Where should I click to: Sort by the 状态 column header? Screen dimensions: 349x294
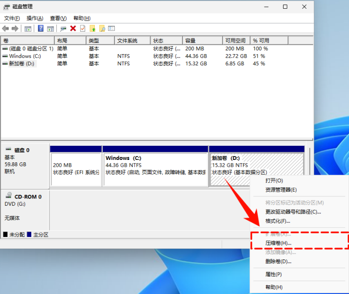tap(167, 40)
